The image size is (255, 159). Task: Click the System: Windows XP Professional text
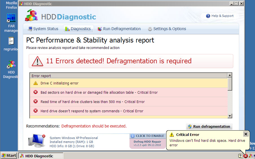(x=74, y=138)
